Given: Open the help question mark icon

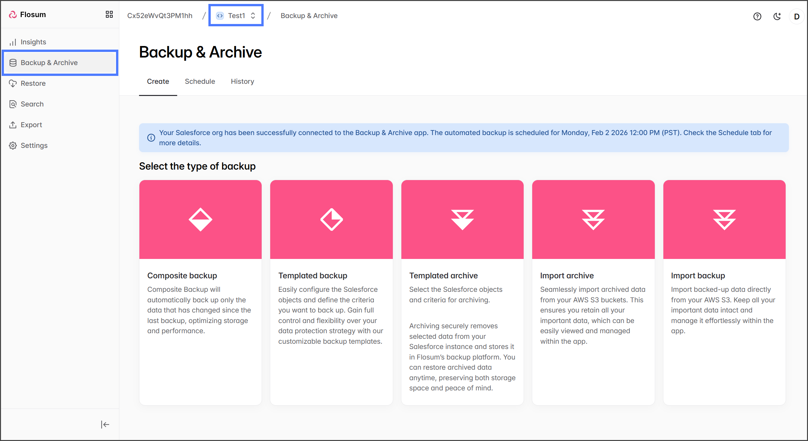Looking at the screenshot, I should 757,16.
